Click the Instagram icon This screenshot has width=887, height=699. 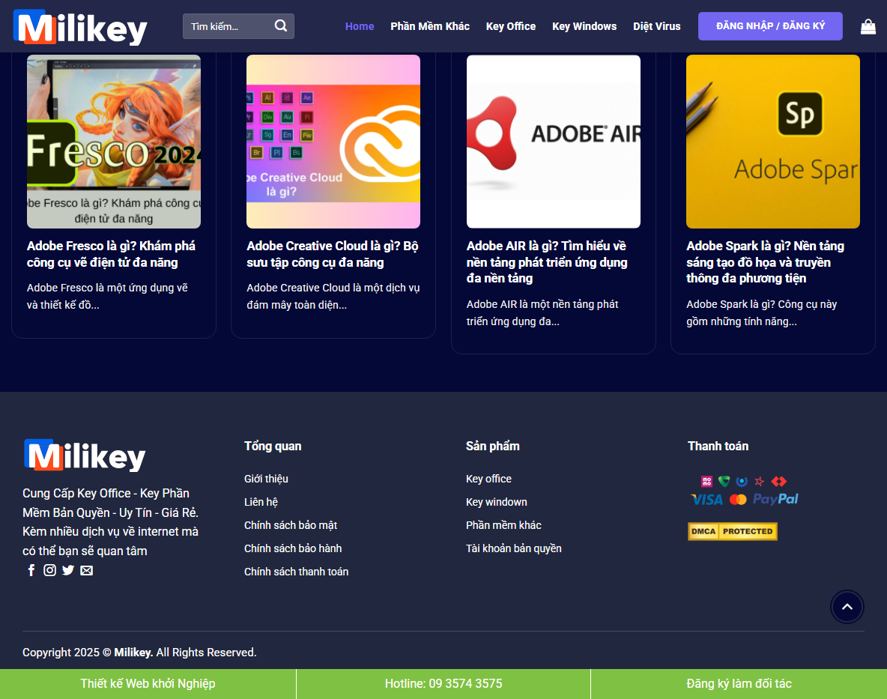[x=49, y=570]
